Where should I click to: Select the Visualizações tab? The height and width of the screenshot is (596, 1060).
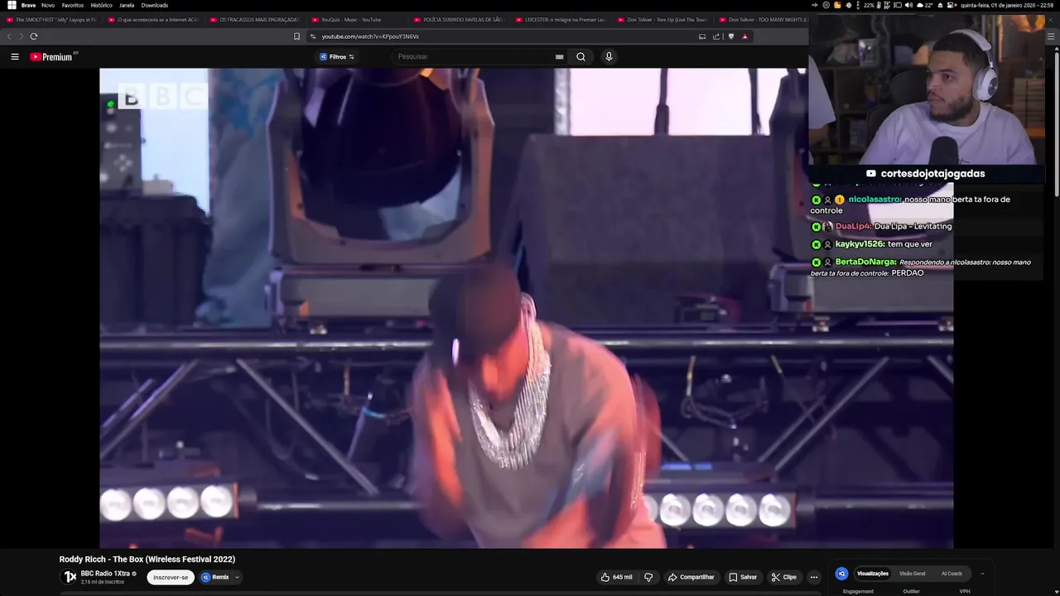tap(872, 574)
